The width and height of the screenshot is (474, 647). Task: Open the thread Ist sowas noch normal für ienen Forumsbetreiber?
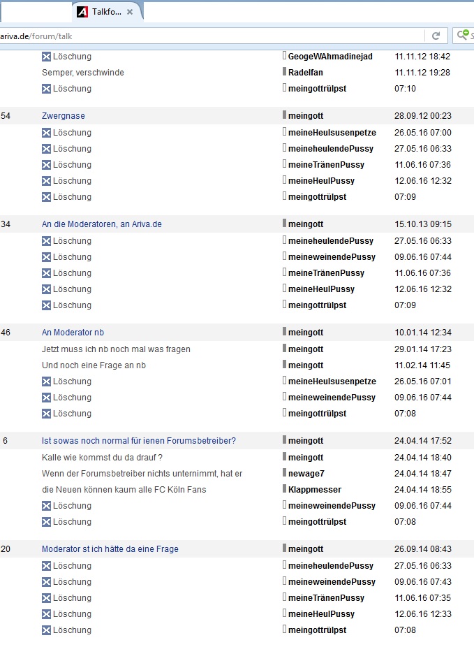138,441
